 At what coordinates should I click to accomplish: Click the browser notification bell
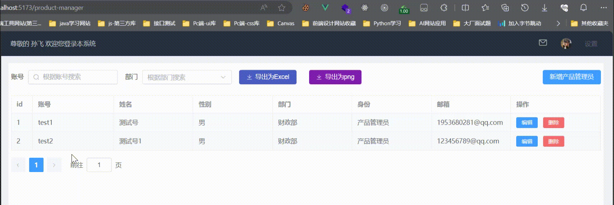pyautogui.click(x=584, y=8)
